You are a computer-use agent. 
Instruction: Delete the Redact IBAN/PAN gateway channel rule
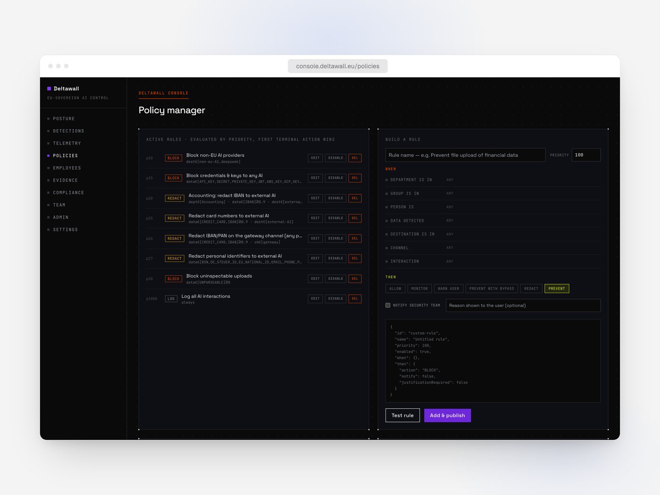point(355,239)
